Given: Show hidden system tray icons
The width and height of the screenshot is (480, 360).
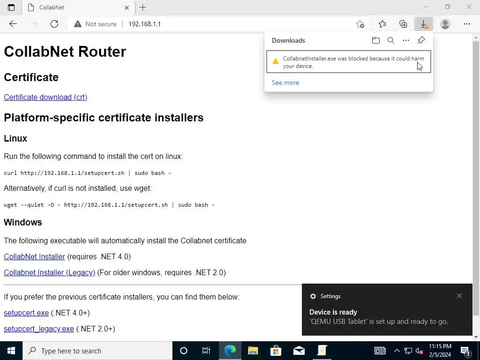Looking at the screenshot, I should [x=397, y=351].
